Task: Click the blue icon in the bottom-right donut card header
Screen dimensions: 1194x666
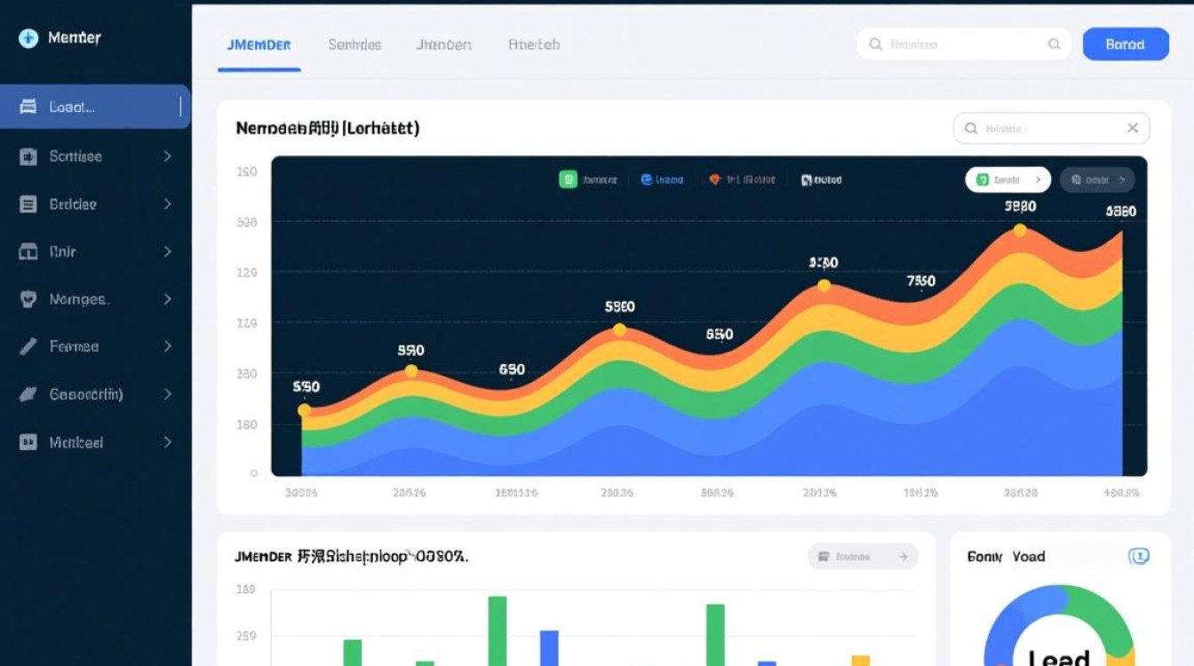Action: 1138,557
